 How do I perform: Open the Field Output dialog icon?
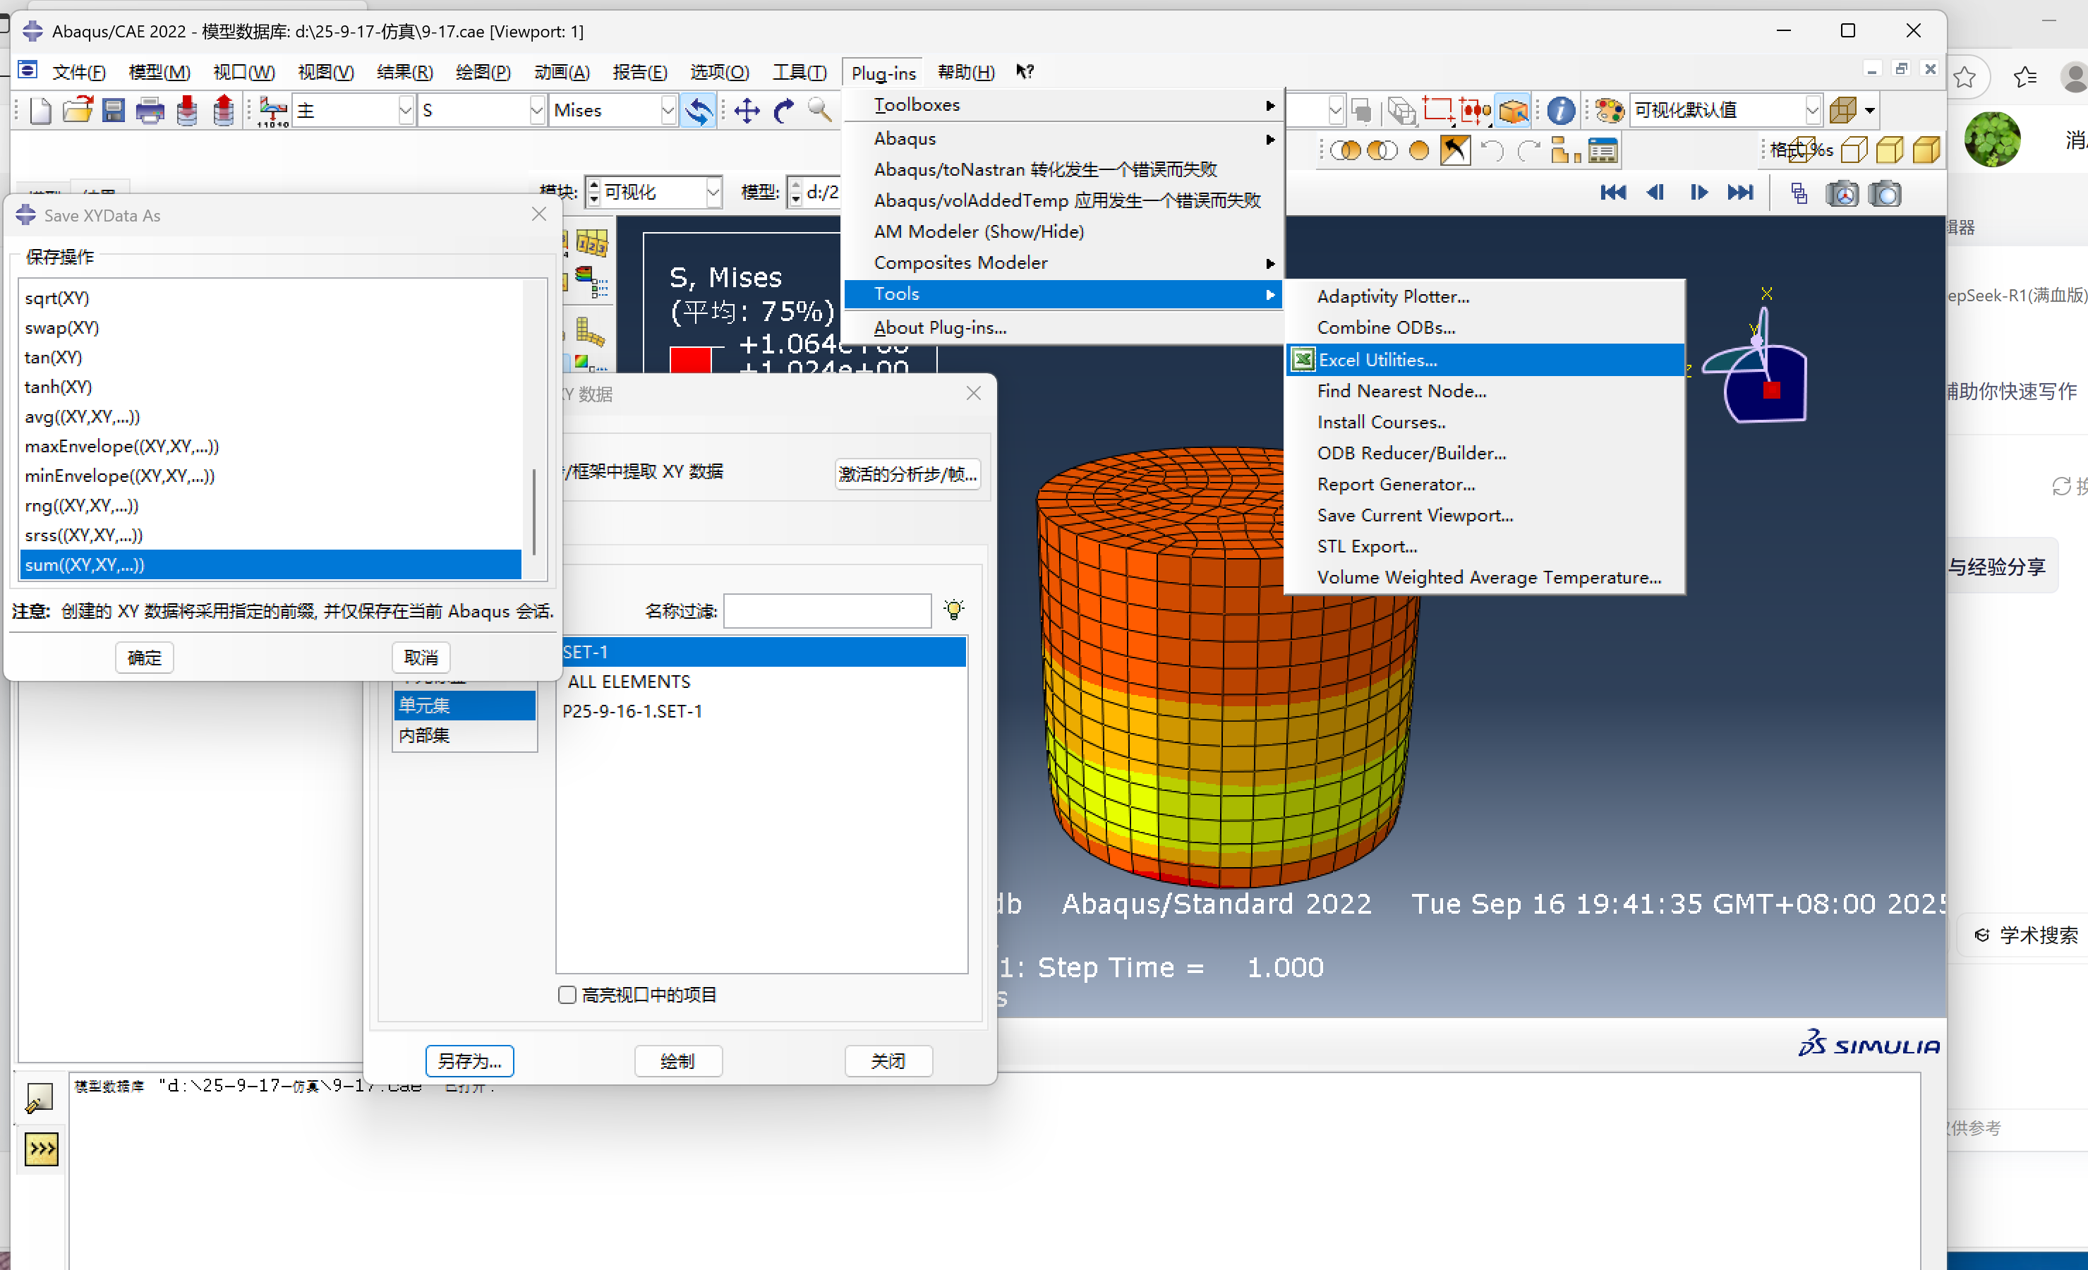(x=273, y=111)
